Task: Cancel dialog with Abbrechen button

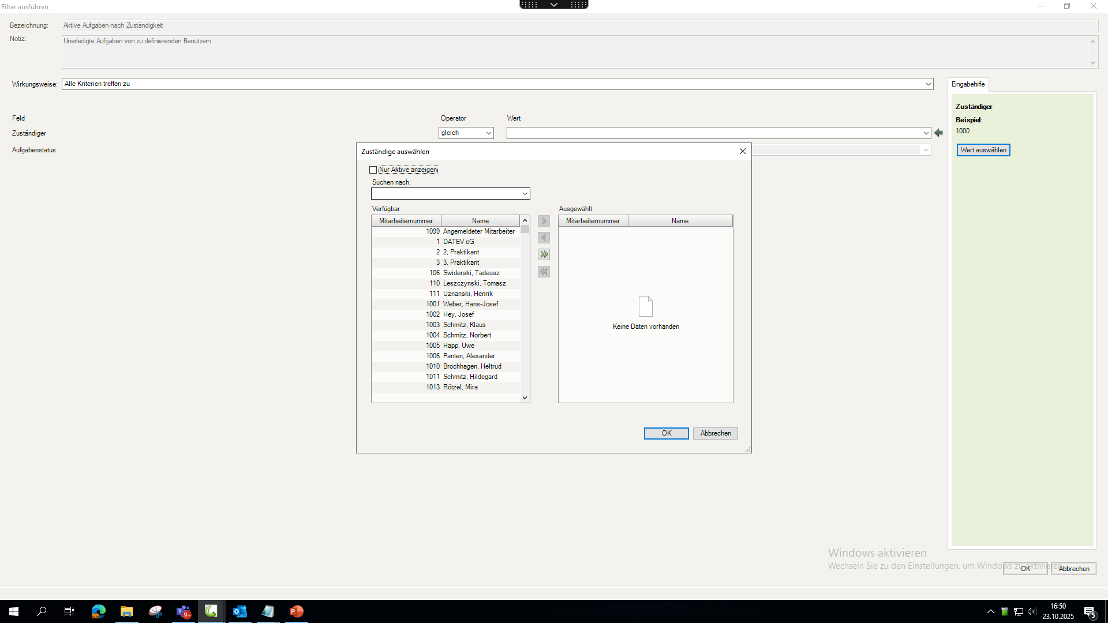Action: pyautogui.click(x=715, y=433)
